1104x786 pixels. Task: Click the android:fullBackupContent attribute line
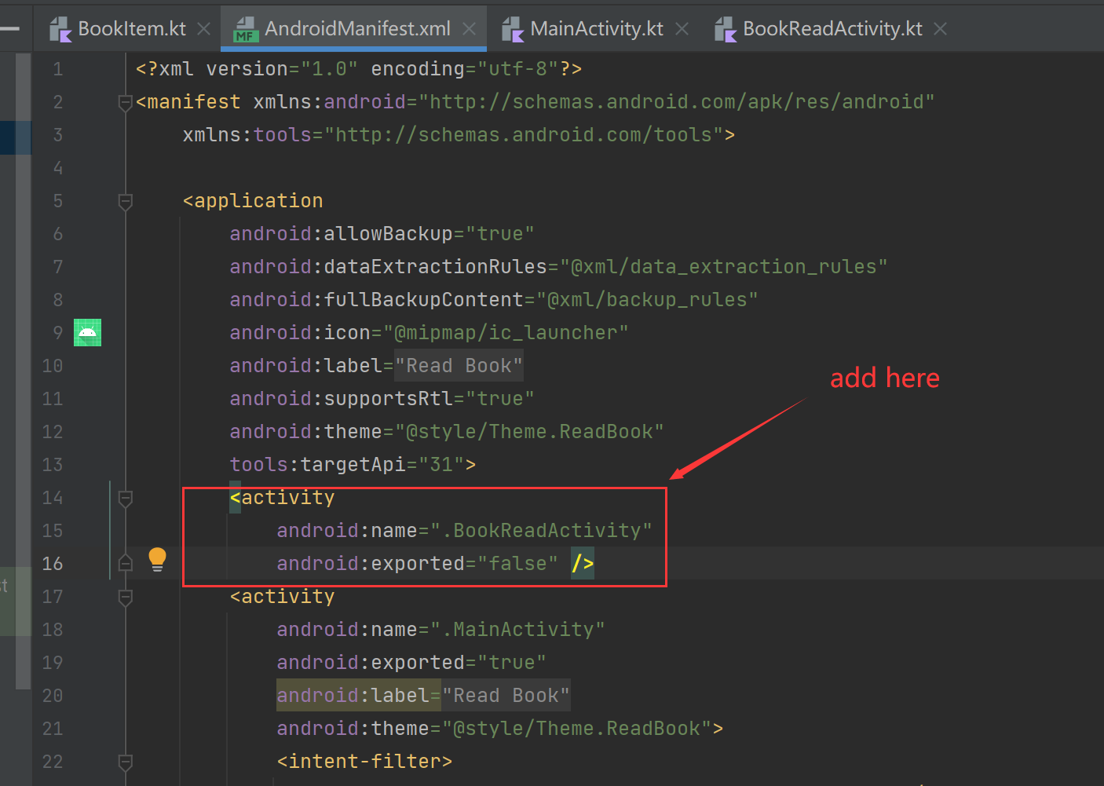click(494, 300)
